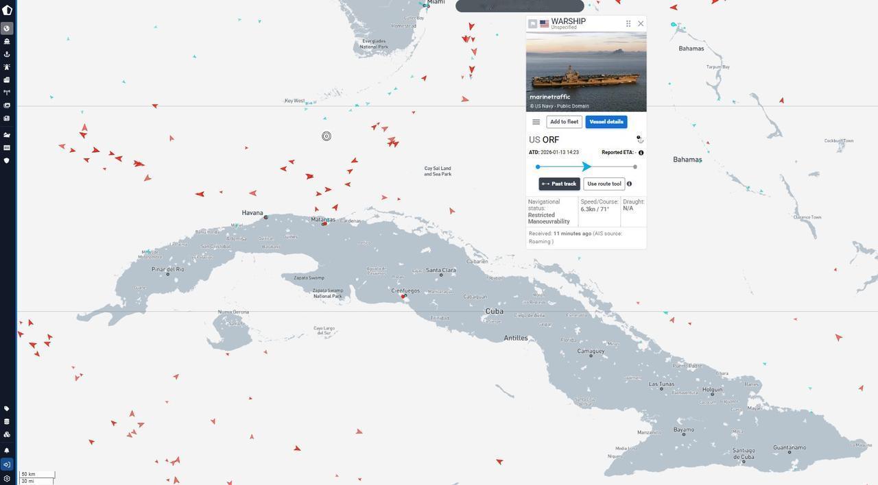This screenshot has height=485, width=878.
Task: Grab the popup drag handle dots
Action: (628, 23)
